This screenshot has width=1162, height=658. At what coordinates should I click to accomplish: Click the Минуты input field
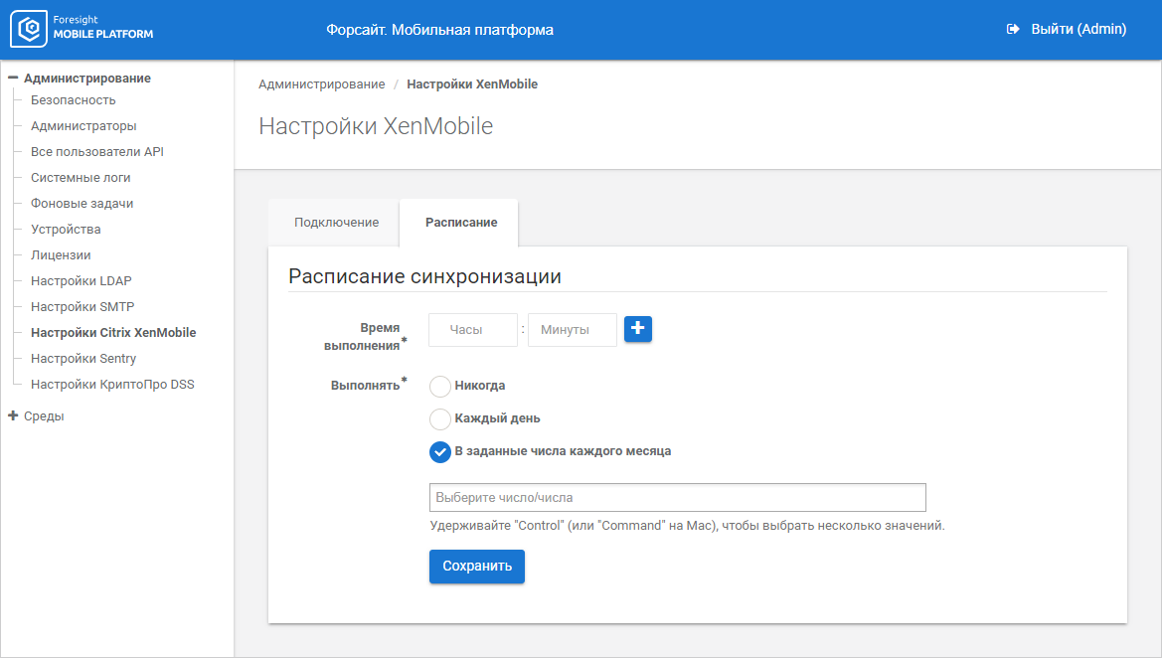572,330
